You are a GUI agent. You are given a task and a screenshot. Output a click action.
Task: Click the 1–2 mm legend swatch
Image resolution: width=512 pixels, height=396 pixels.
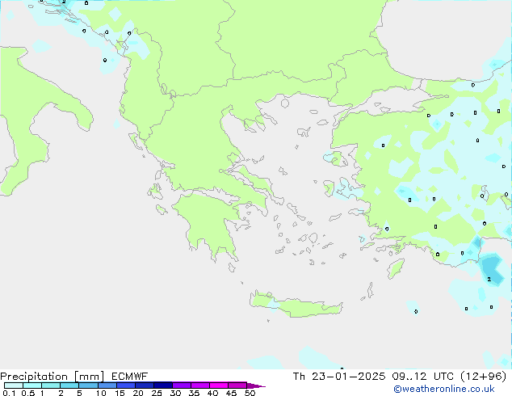coord(51,385)
